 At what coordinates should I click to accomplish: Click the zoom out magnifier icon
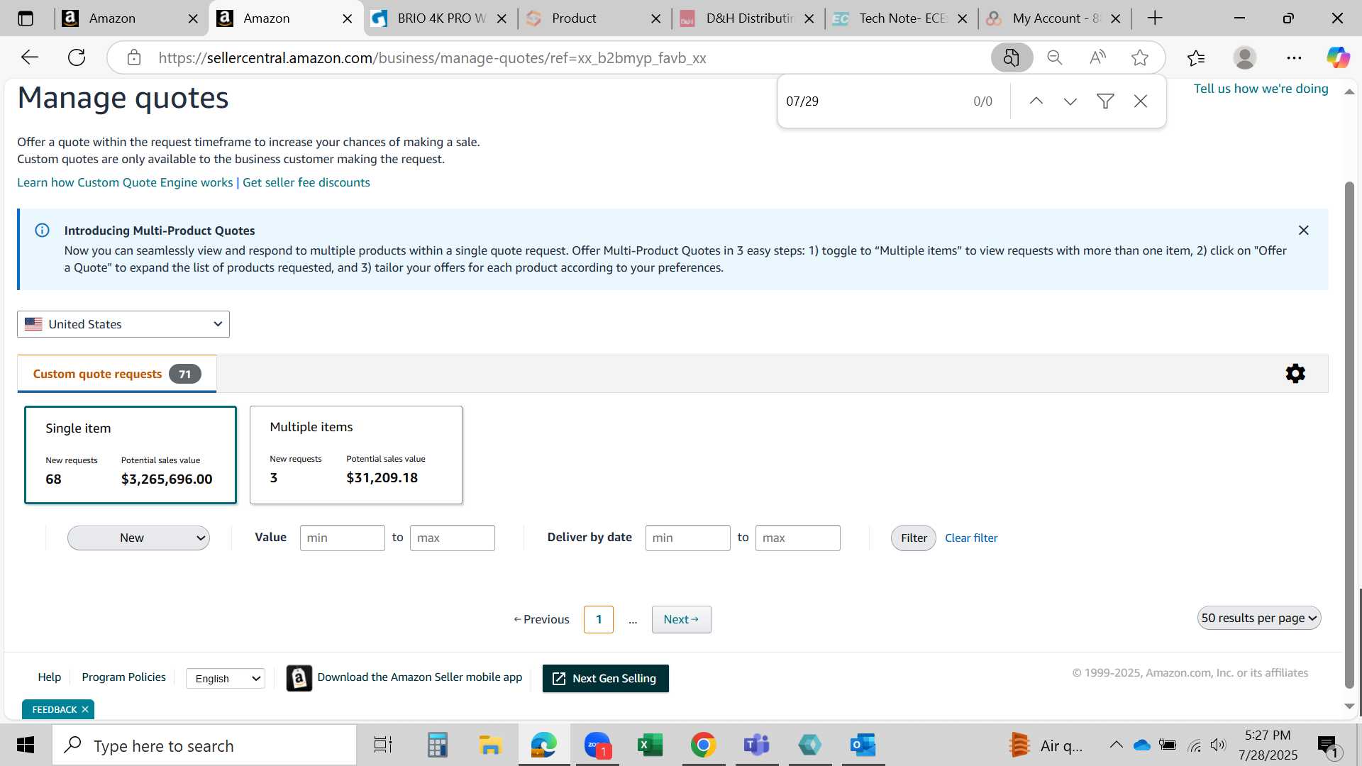[x=1055, y=57]
